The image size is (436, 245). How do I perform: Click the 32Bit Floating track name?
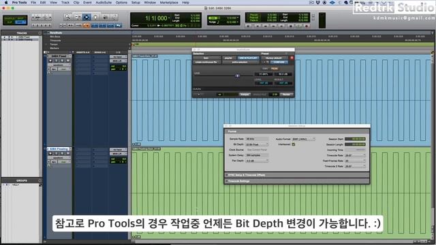59,149
